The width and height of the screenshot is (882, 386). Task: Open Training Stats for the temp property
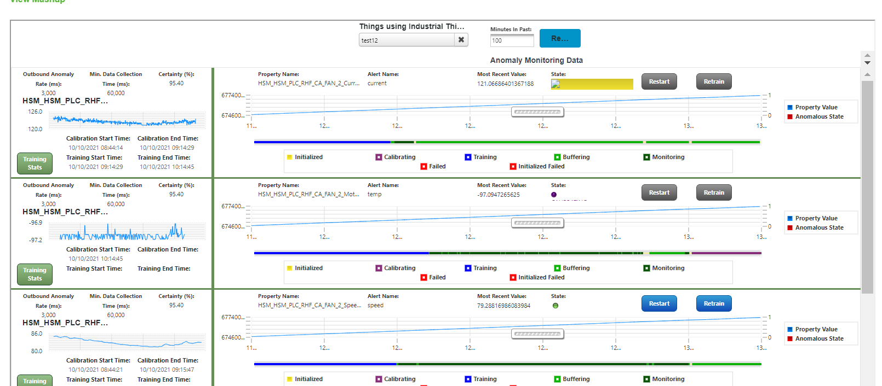[34, 274]
